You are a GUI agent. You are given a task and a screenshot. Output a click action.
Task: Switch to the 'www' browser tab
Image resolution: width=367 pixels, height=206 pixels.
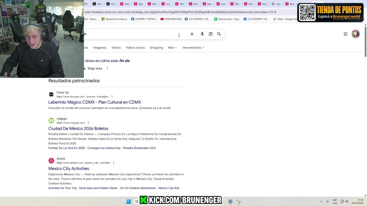tap(276, 4)
